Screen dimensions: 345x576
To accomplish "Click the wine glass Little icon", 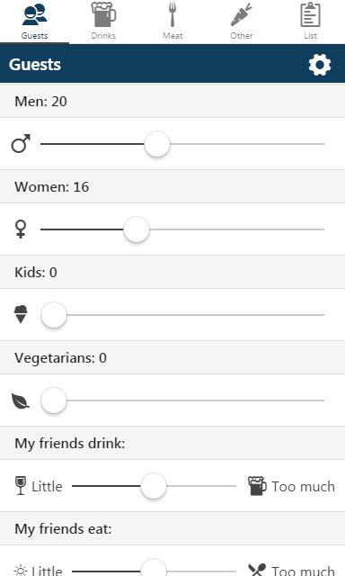I will 21,486.
